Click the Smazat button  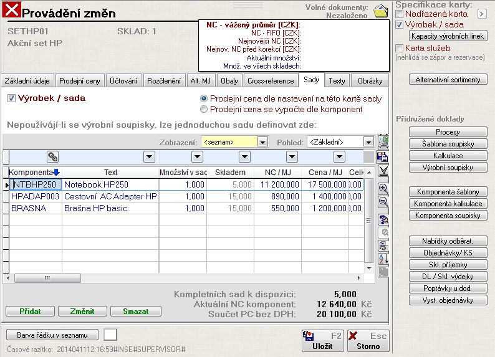pyautogui.click(x=136, y=312)
